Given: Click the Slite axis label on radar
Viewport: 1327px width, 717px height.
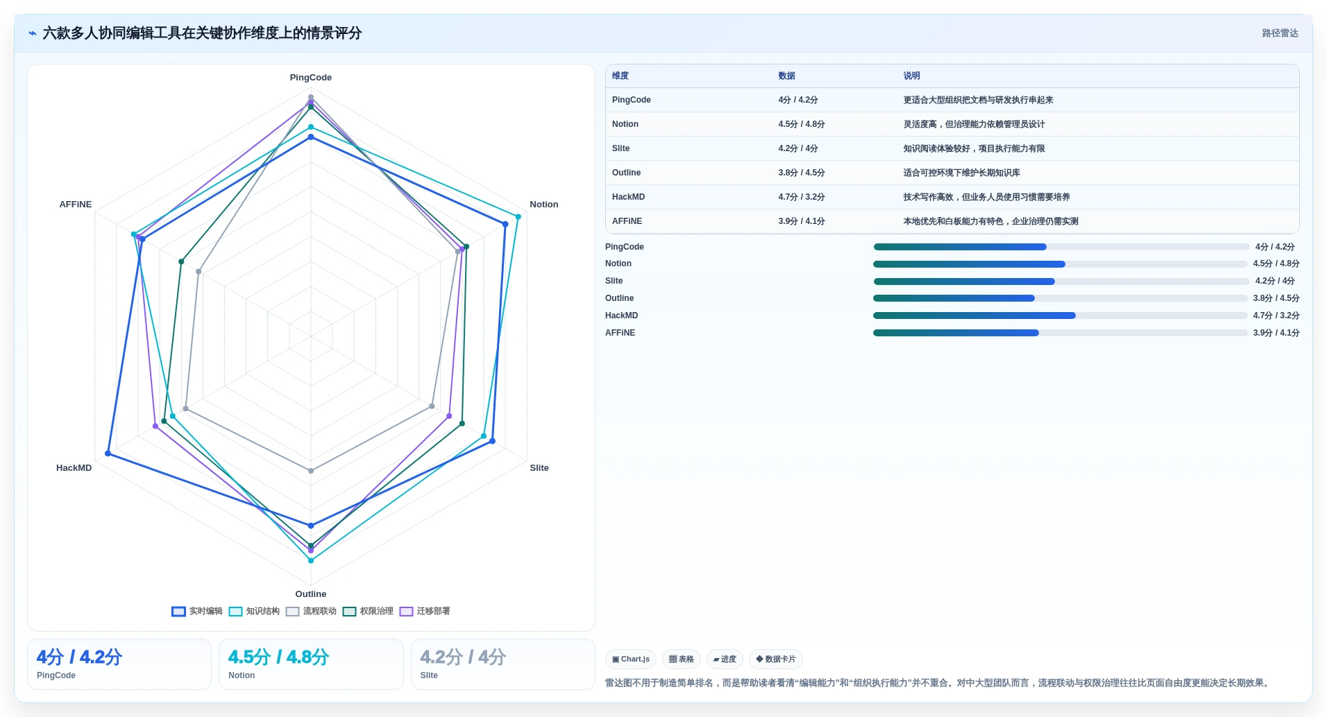Looking at the screenshot, I should (x=539, y=468).
